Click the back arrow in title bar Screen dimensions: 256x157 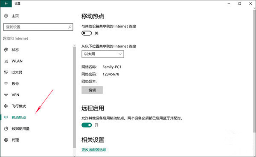pyautogui.click(x=6, y=3)
